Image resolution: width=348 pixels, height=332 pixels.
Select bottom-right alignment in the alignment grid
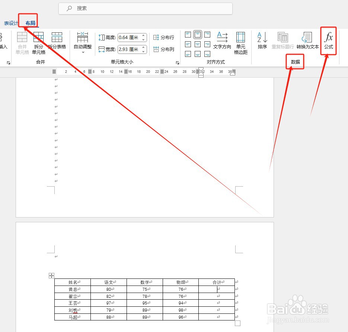tap(207, 54)
